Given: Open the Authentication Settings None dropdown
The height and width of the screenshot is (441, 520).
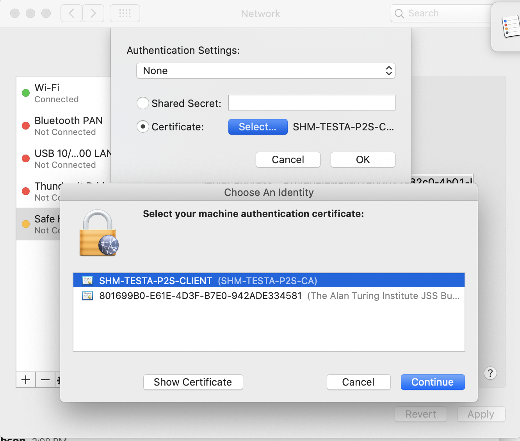Looking at the screenshot, I should pos(266,71).
